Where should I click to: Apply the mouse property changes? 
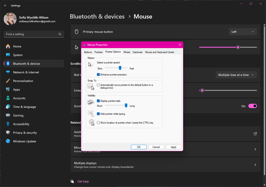173,147
